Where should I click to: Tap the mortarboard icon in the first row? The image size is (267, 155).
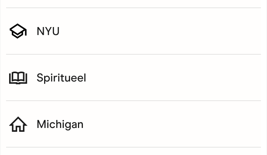[18, 31]
